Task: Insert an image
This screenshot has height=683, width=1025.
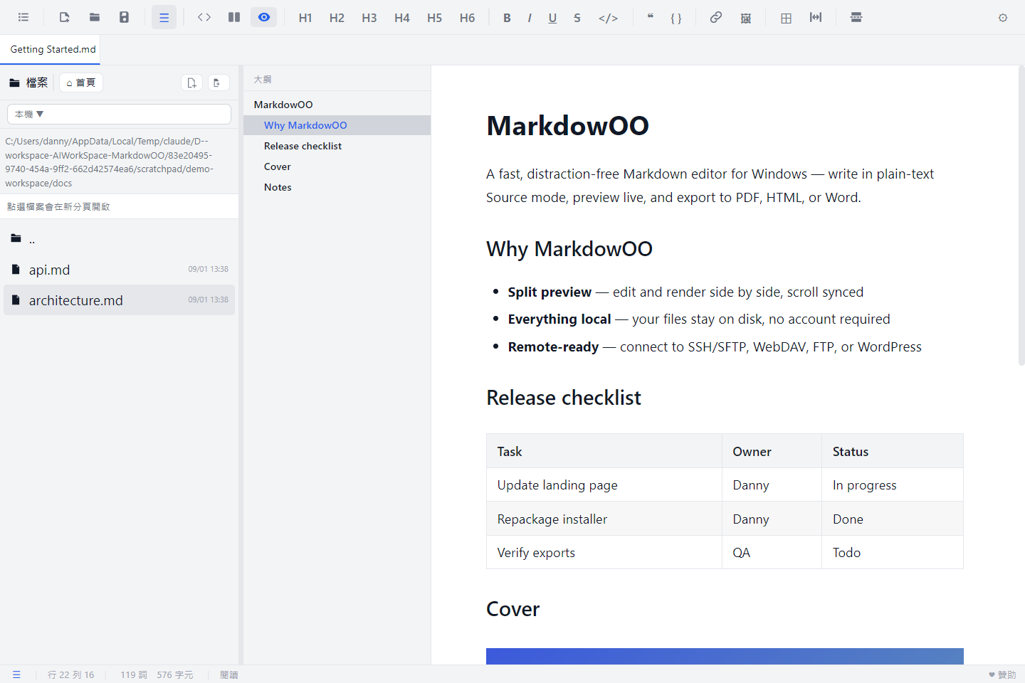Action: (746, 18)
